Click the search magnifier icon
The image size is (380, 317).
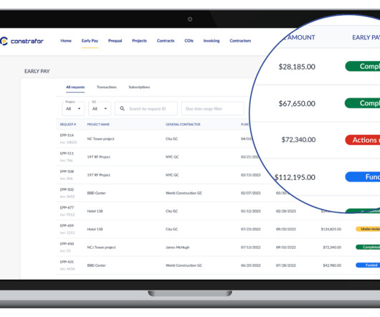pyautogui.click(x=122, y=108)
